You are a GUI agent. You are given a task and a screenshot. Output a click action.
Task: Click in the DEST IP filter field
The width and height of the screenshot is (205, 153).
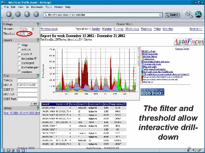click(27, 90)
